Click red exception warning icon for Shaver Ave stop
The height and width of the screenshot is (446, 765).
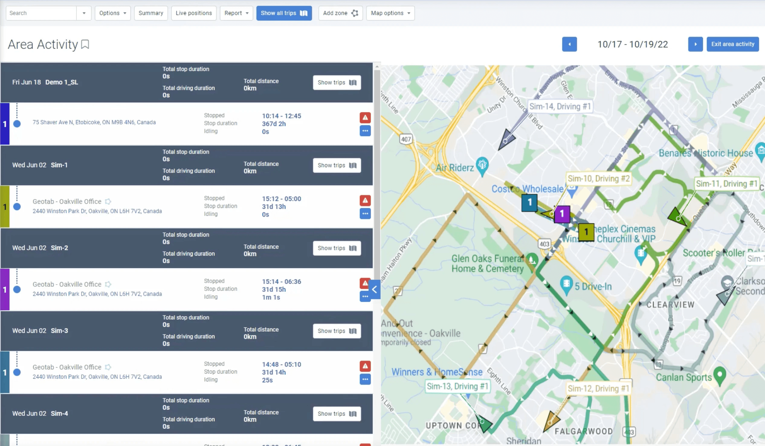coord(365,118)
